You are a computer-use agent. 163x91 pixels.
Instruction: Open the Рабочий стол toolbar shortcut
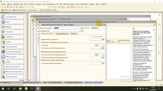pyautogui.click(x=7, y=10)
